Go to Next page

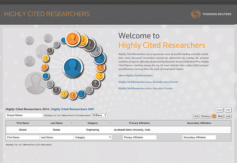pyautogui.click(x=220, y=116)
